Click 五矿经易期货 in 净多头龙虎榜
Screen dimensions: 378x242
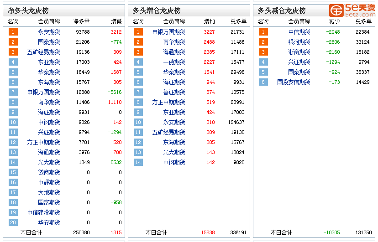pos(44,52)
